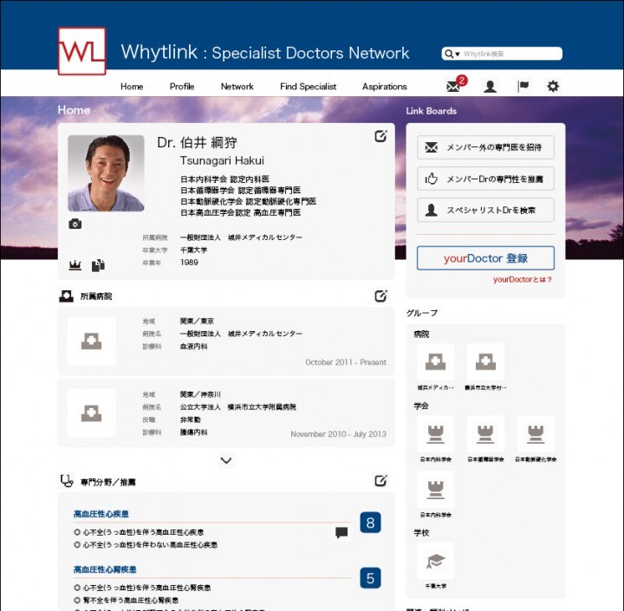
Task: Edit the 所属病院 section via pencil icon
Action: pos(380,296)
